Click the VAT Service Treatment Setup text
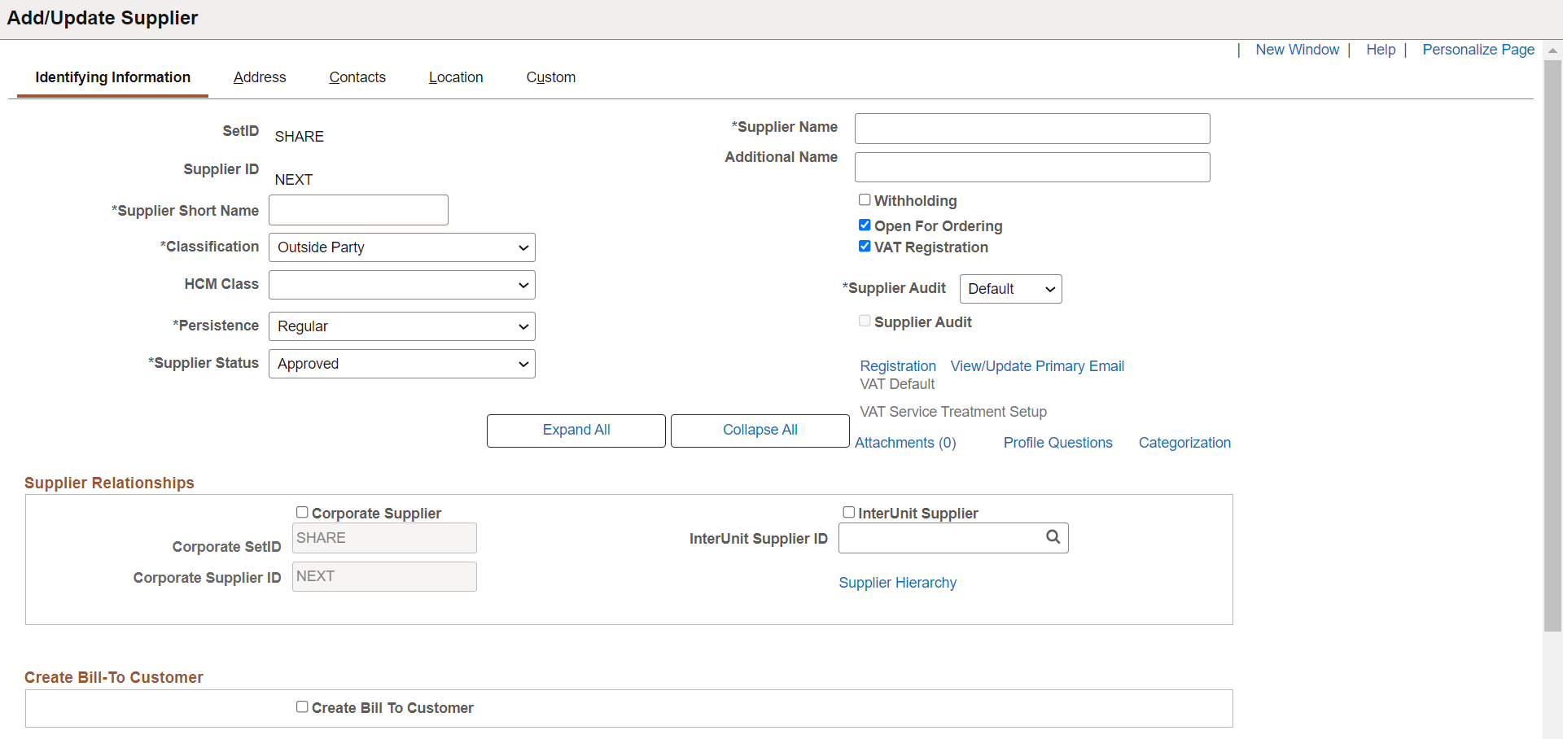 coord(953,412)
